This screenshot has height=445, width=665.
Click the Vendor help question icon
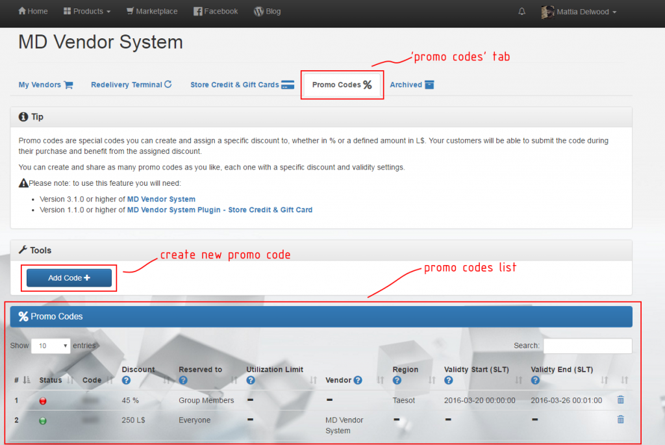tap(358, 380)
